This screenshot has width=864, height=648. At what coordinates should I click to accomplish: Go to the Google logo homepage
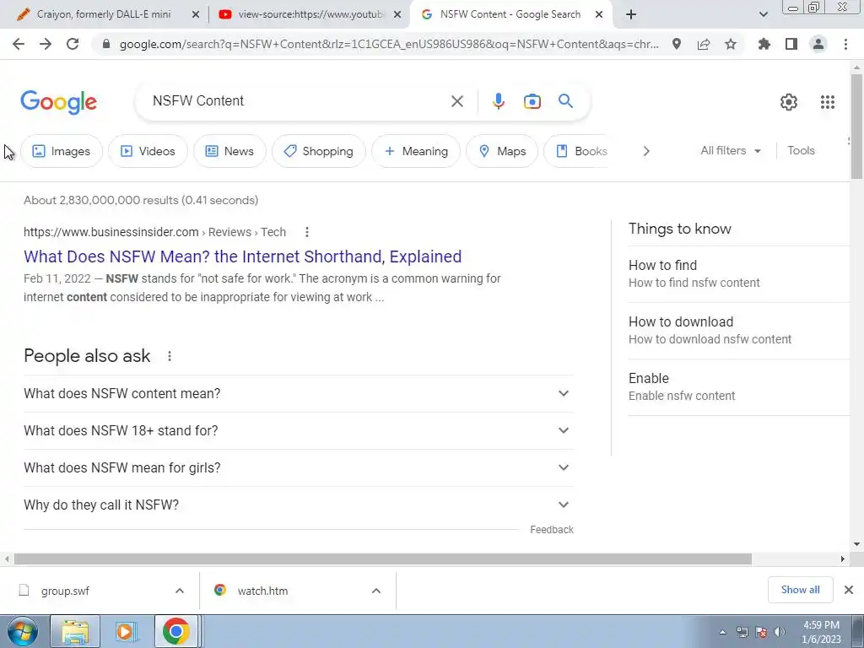pyautogui.click(x=58, y=102)
